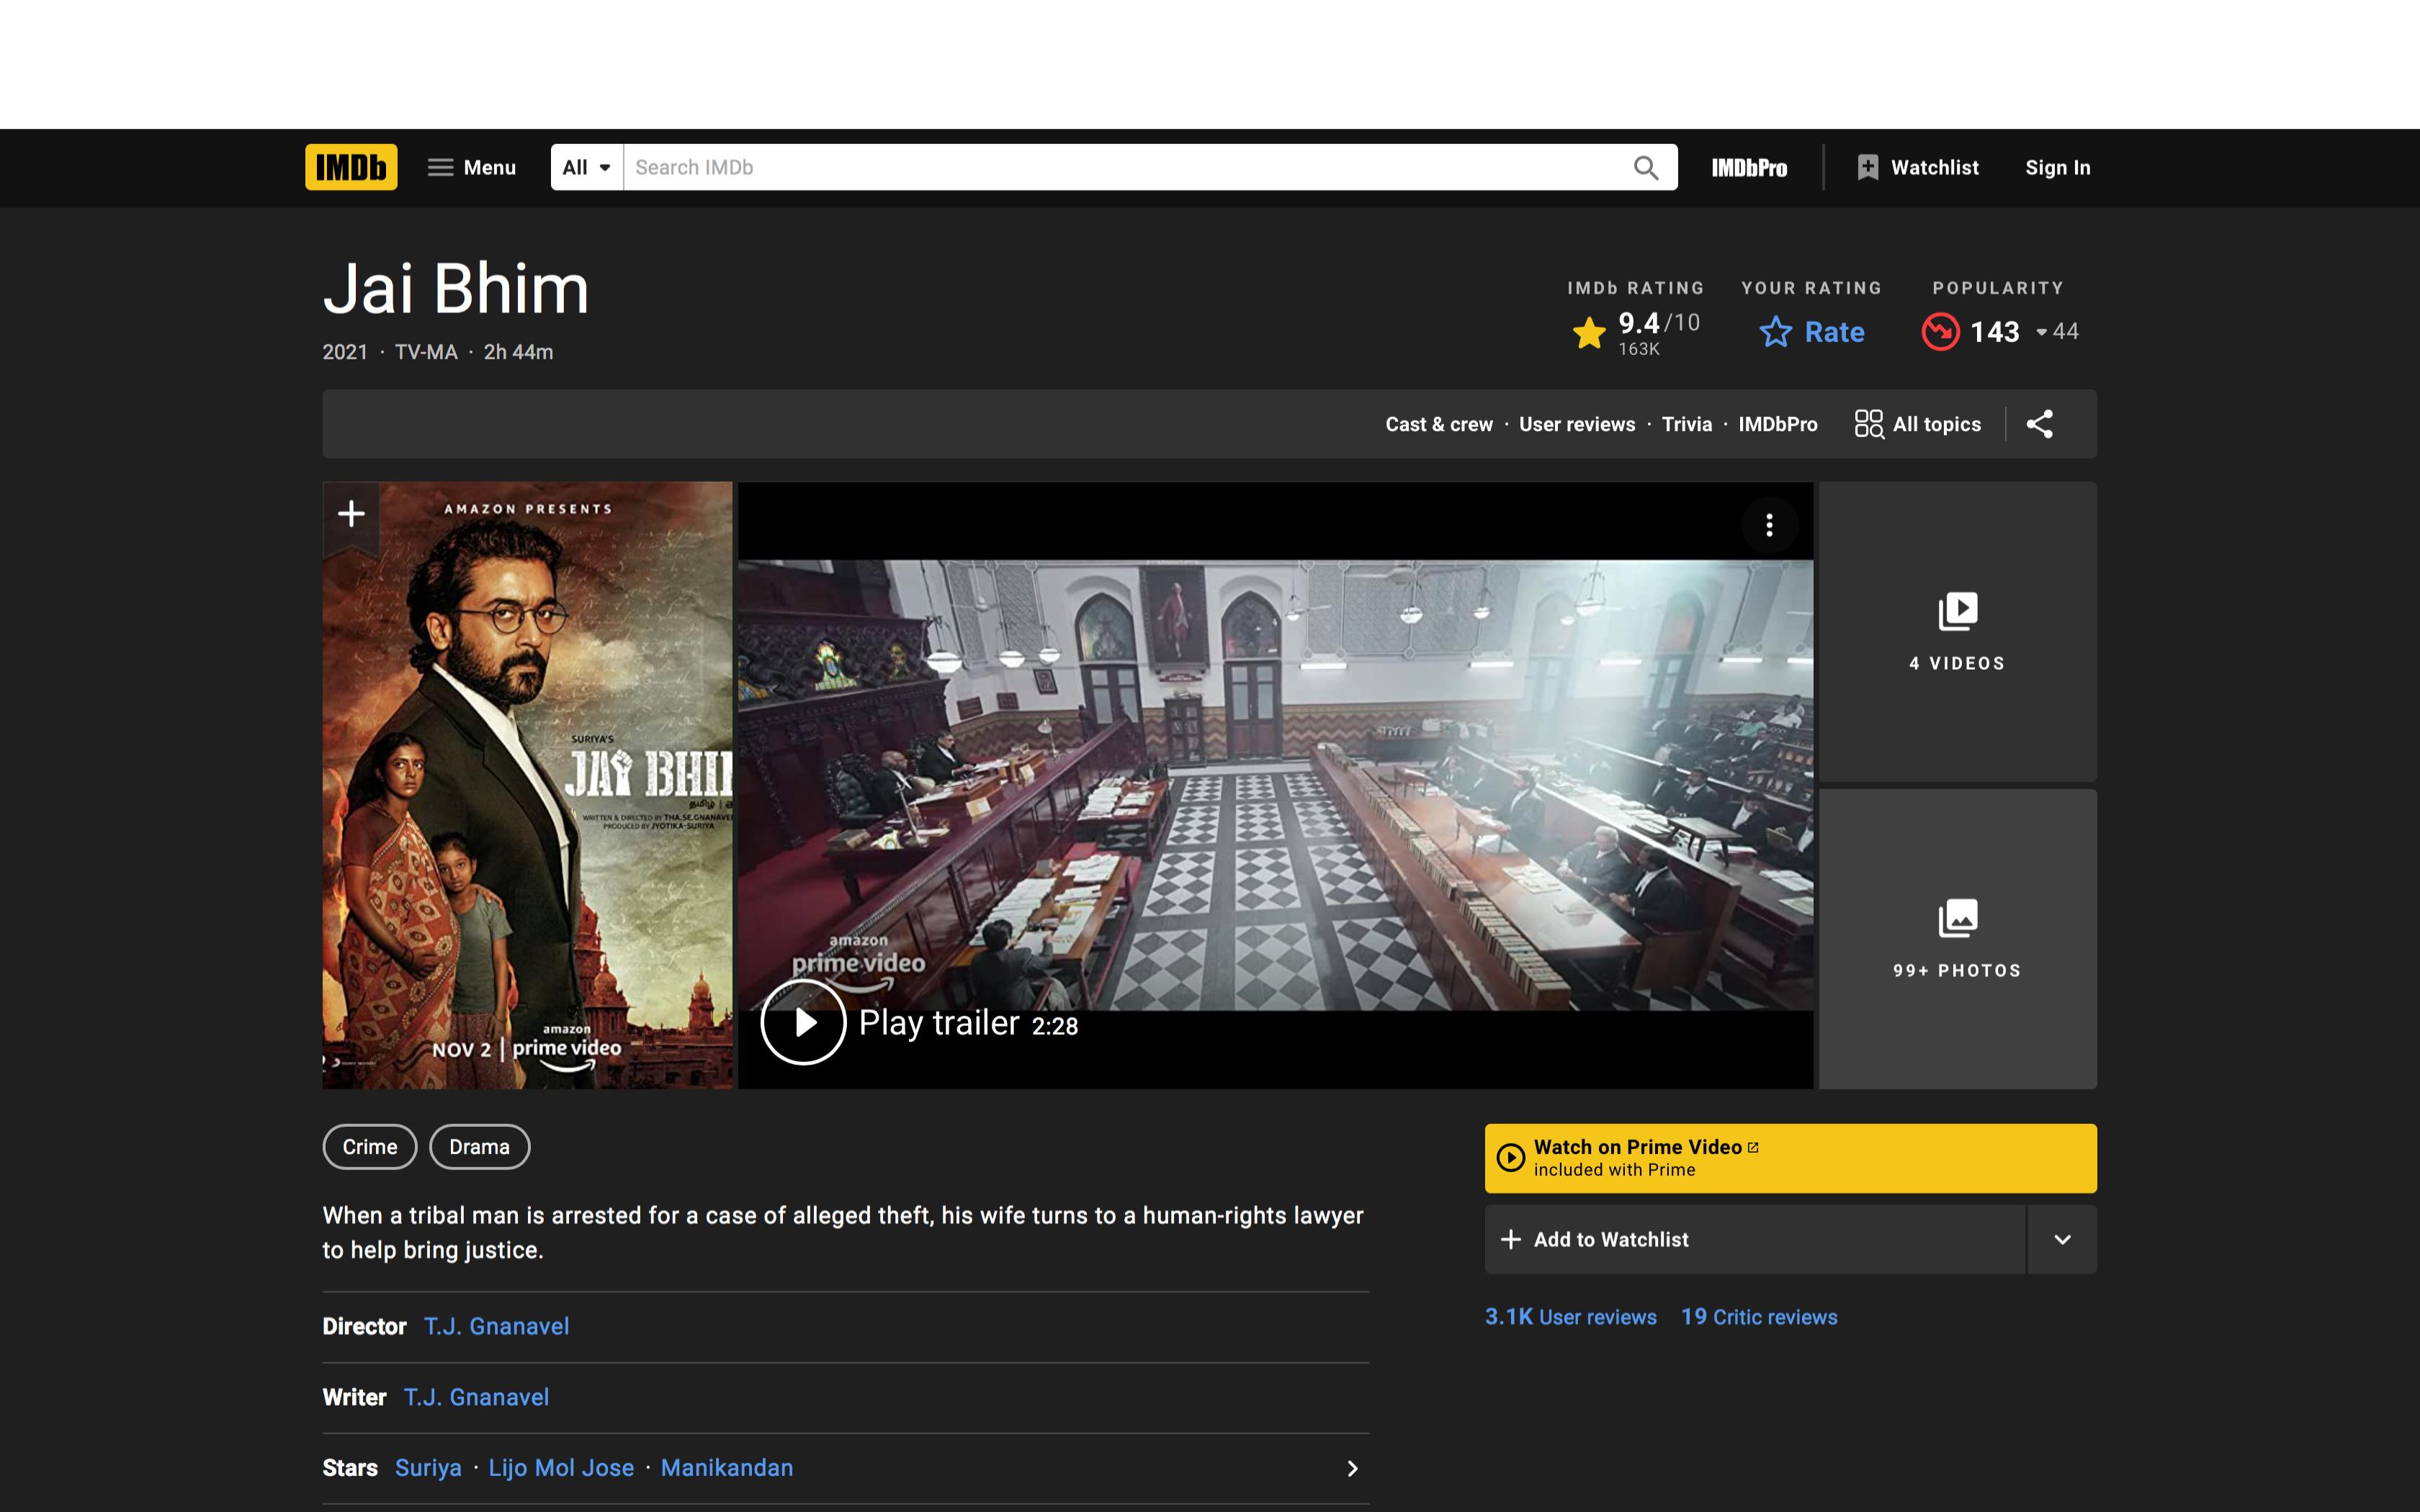Open the trailer three-dot options menu
The height and width of the screenshot is (1512, 2420).
pos(1769,525)
